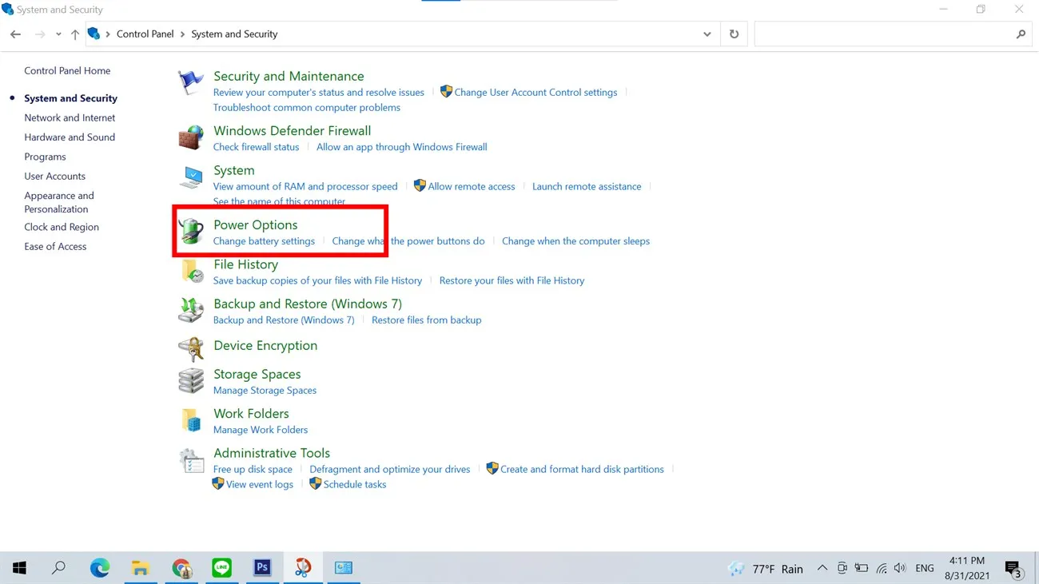The width and height of the screenshot is (1039, 584).
Task: Open User Accounts from the sidebar
Action: [54, 176]
